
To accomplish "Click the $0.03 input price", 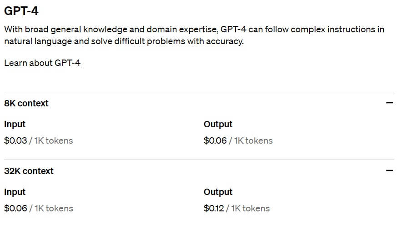I will pyautogui.click(x=15, y=140).
